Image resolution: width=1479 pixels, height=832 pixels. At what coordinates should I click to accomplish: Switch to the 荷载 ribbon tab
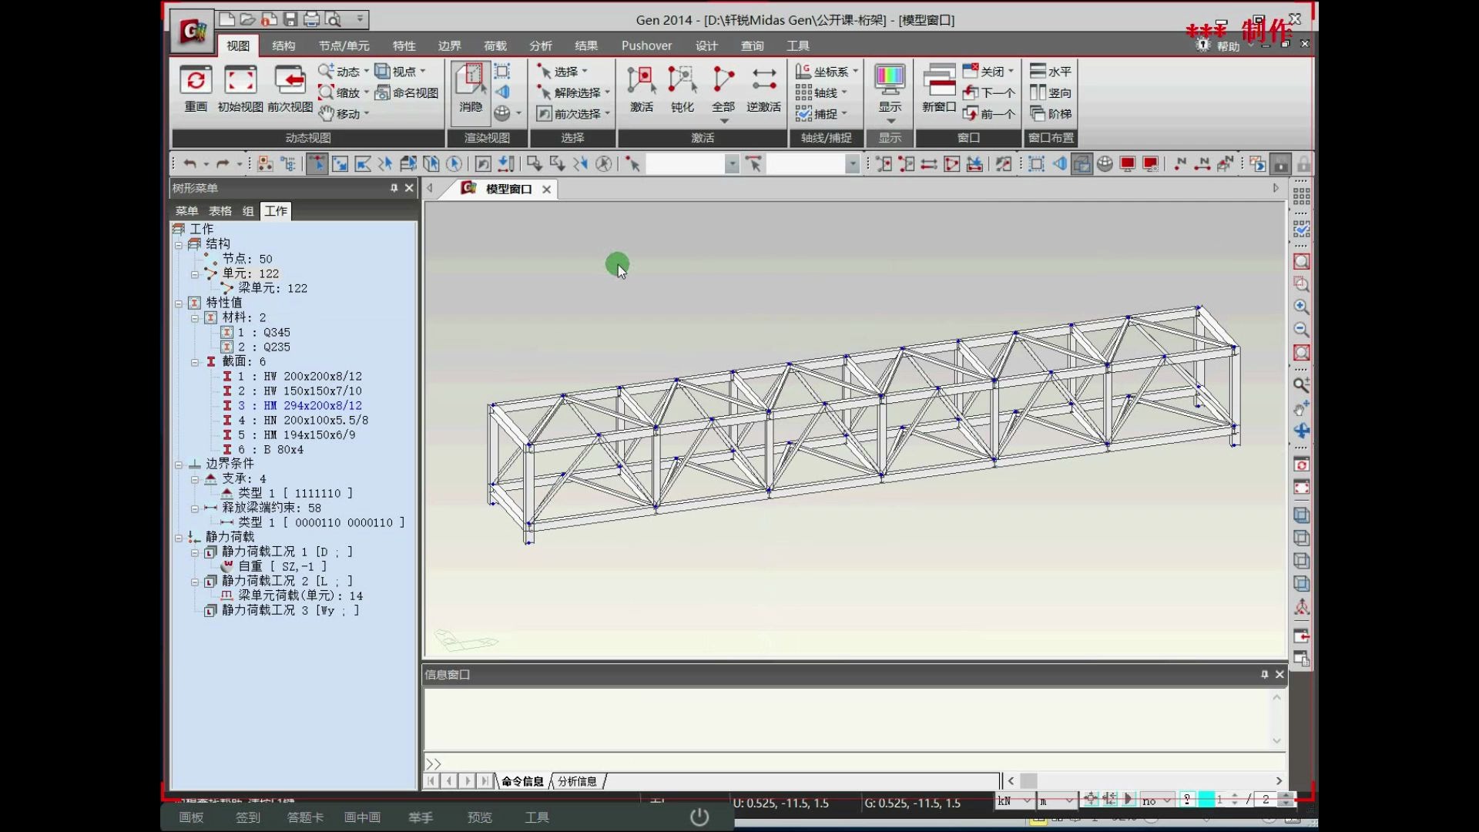point(495,46)
